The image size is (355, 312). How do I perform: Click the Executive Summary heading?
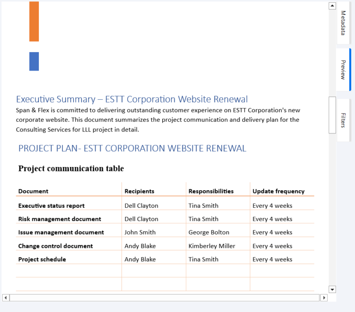click(132, 99)
